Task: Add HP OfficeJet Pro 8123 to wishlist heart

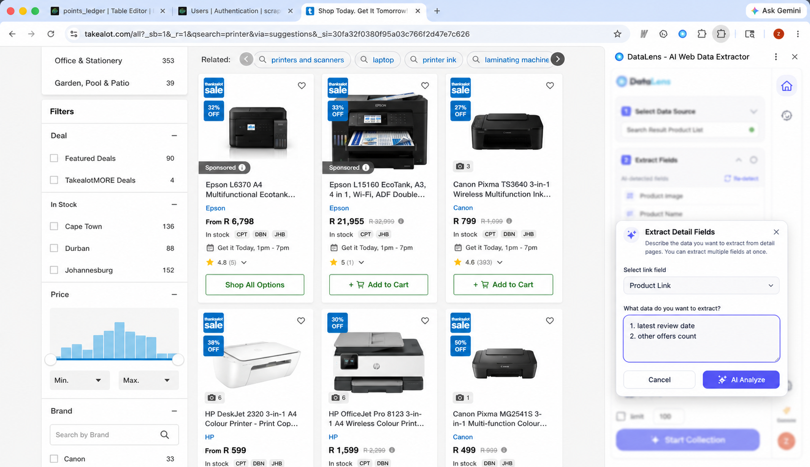Action: click(x=425, y=321)
